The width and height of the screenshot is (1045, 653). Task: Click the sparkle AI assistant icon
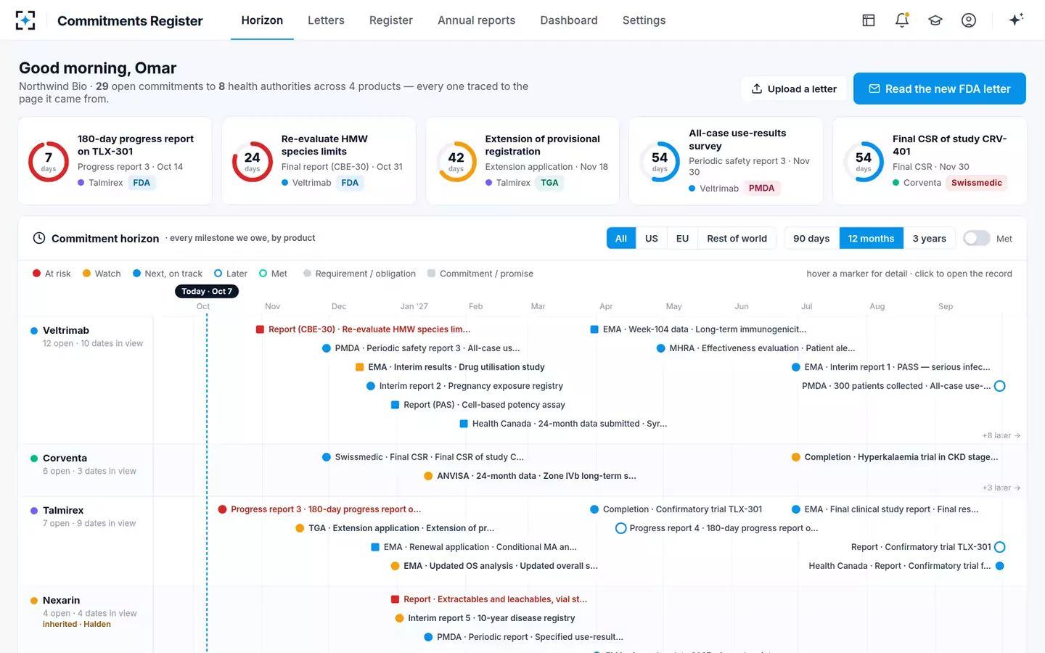click(1016, 20)
